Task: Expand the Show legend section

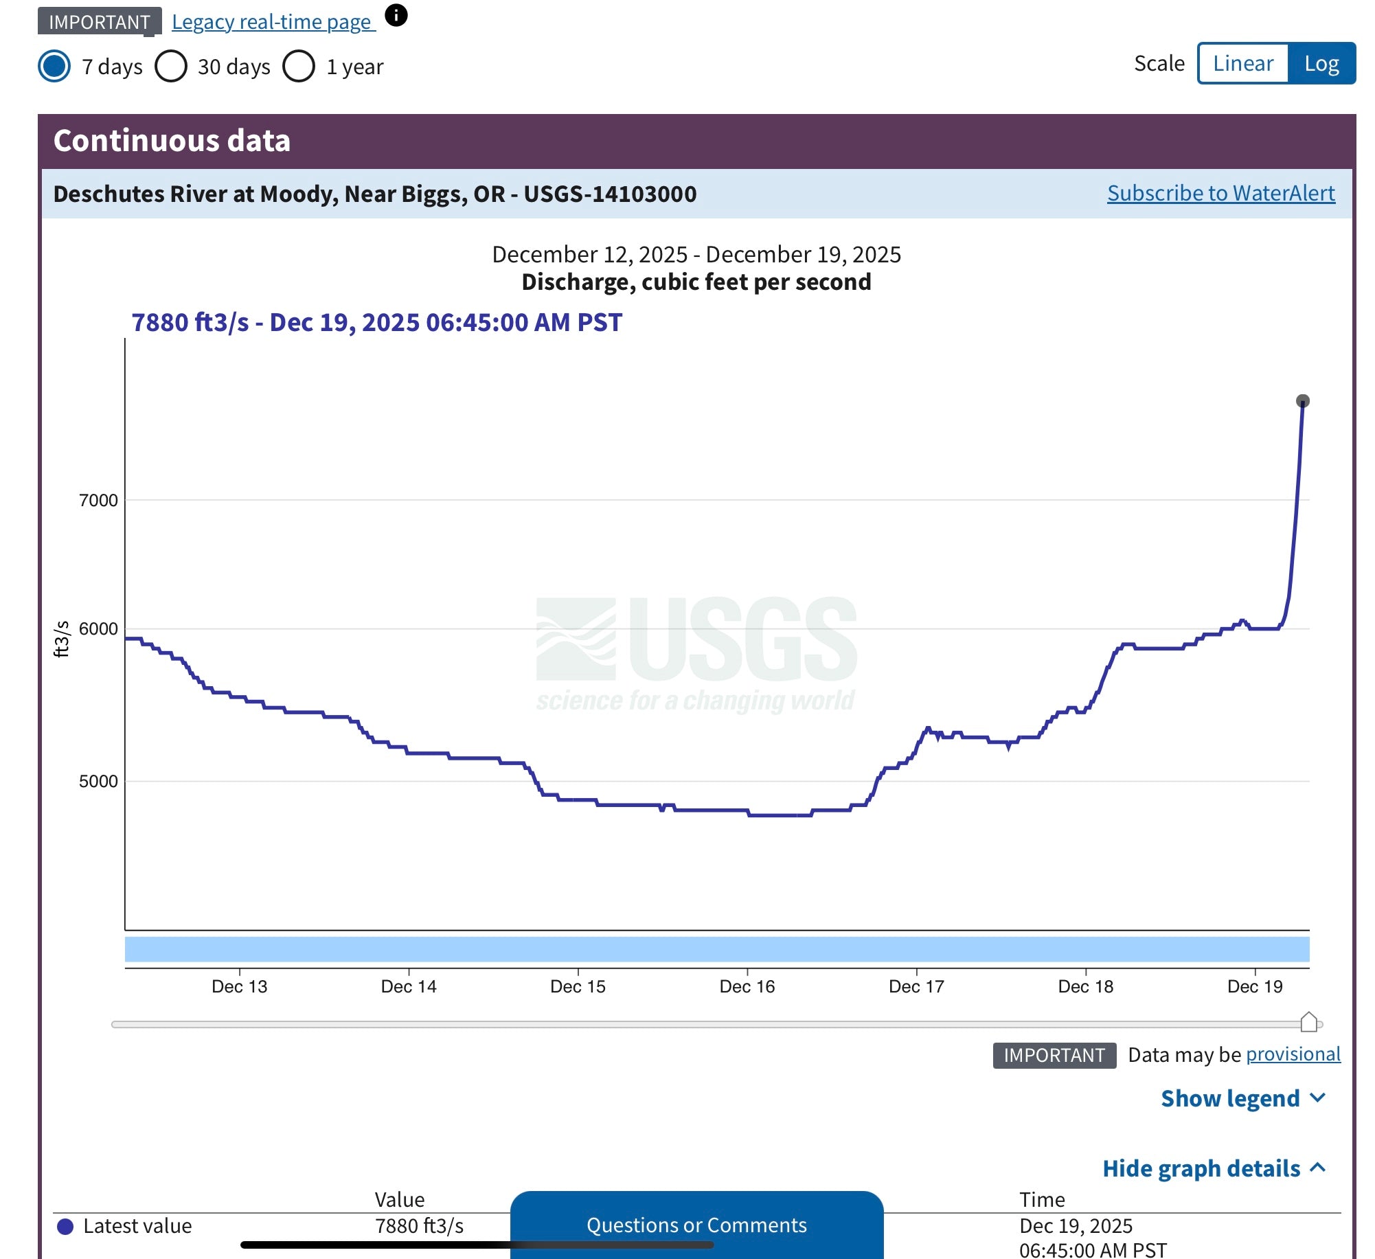Action: (x=1229, y=1098)
